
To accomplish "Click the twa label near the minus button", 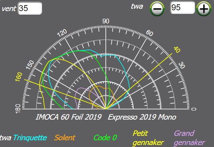I will (x=137, y=6).
